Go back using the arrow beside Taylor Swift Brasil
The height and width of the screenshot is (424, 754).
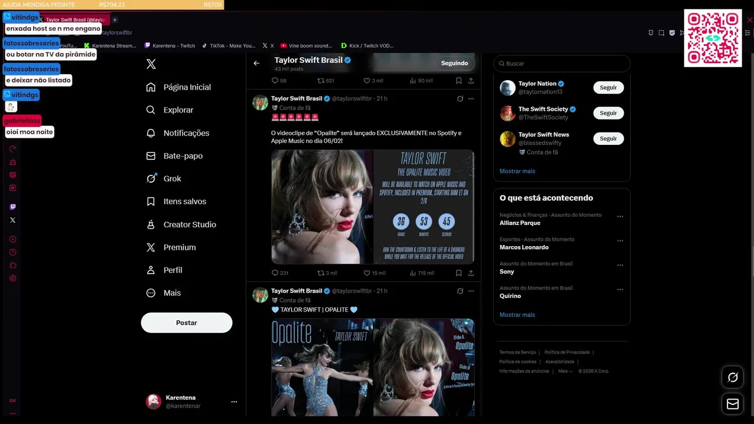click(256, 63)
